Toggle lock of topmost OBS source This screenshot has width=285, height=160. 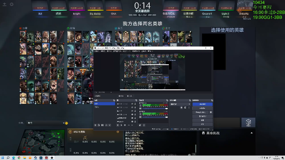coord(135,104)
